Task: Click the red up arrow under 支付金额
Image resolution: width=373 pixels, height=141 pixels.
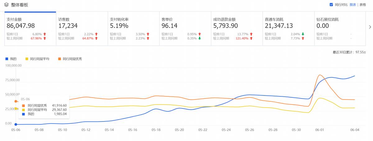Action: [44, 34]
